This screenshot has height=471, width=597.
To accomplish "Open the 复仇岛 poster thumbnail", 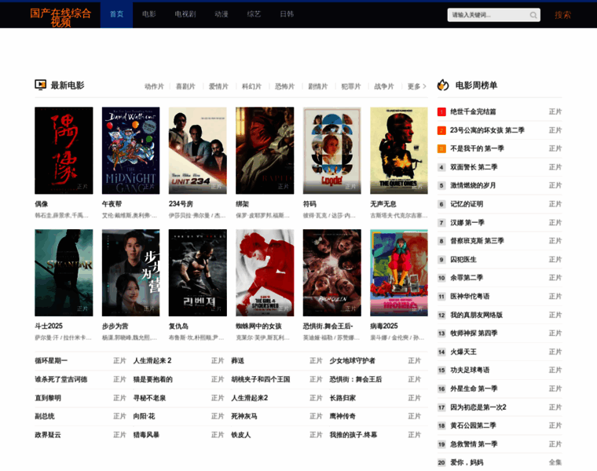I will click(198, 272).
